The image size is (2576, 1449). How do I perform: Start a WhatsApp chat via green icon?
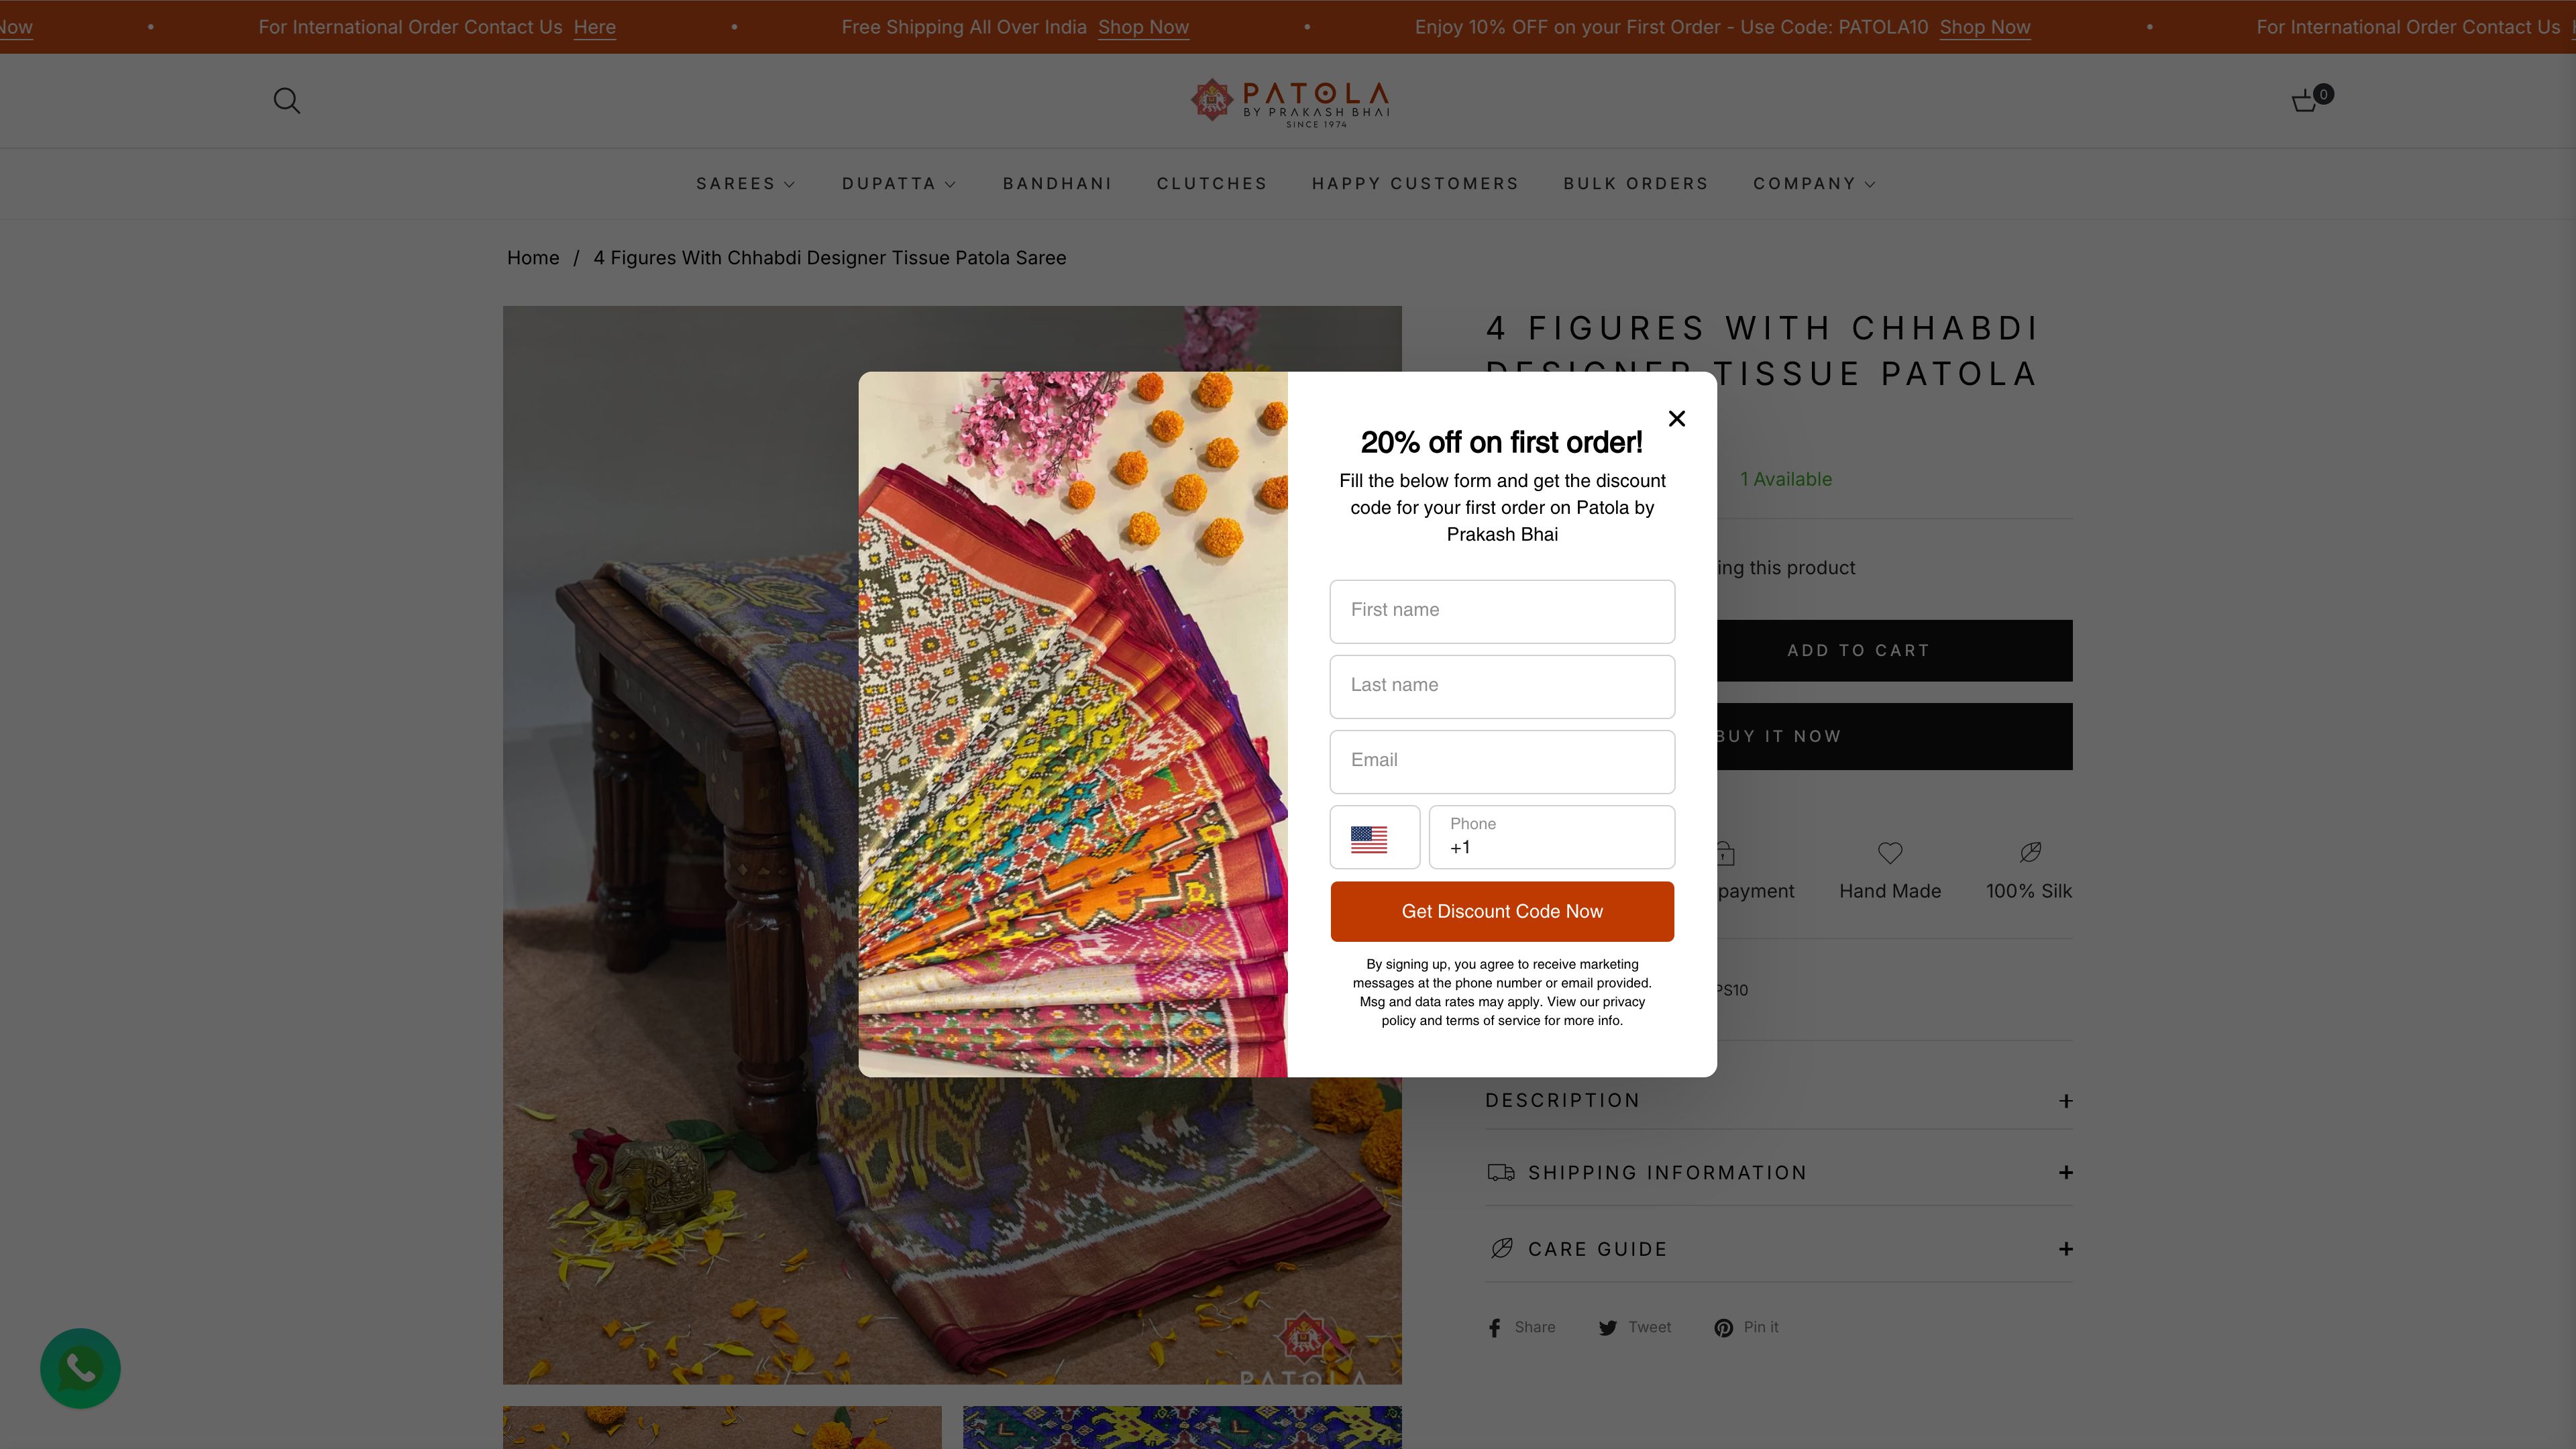point(80,1367)
